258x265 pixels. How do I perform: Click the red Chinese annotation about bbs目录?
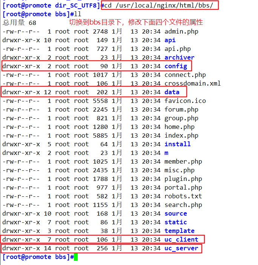(x=136, y=22)
